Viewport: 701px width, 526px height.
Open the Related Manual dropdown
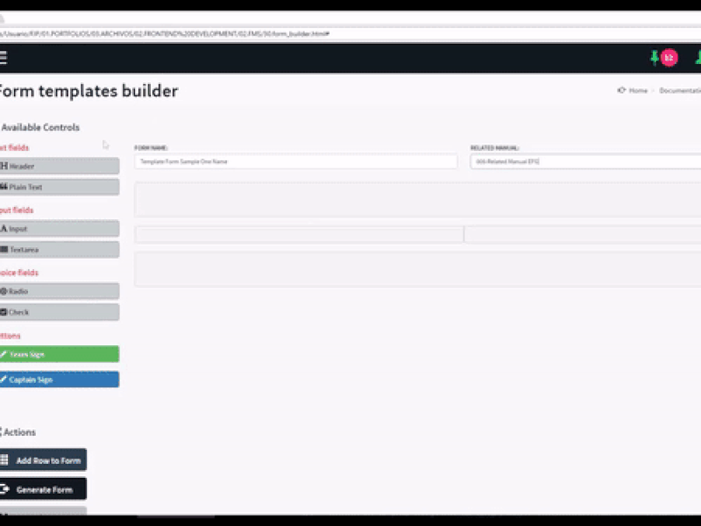(585, 161)
